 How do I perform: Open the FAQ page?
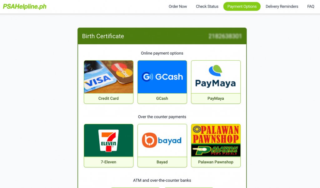(311, 7)
